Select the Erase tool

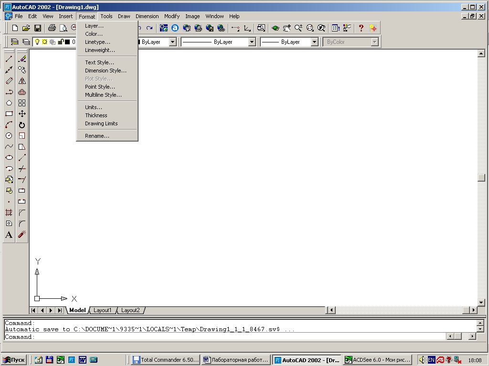[22, 59]
